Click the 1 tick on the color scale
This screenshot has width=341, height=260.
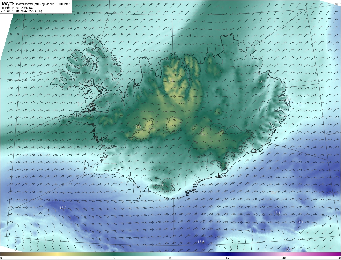(x=57, y=258)
